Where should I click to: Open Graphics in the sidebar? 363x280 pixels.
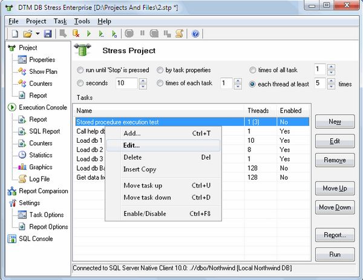coord(41,167)
